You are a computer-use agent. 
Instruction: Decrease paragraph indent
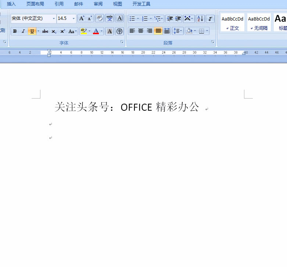click(170, 18)
